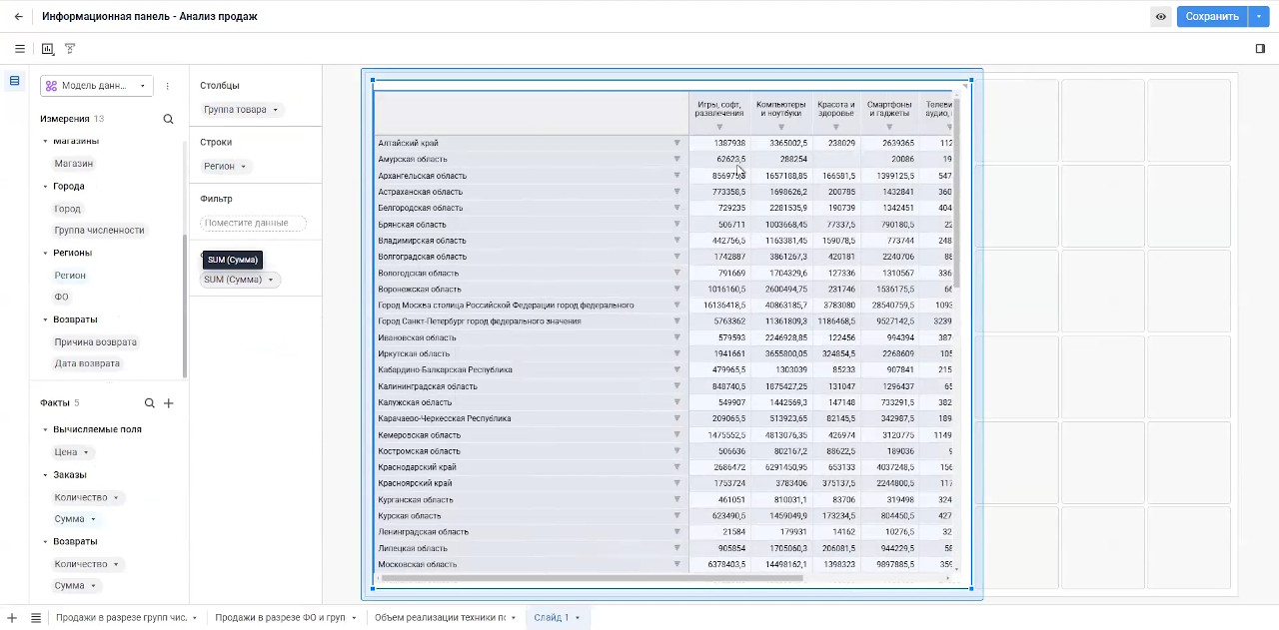Collapse the Возвраты group under Факты
The image size is (1279, 630).
point(45,541)
